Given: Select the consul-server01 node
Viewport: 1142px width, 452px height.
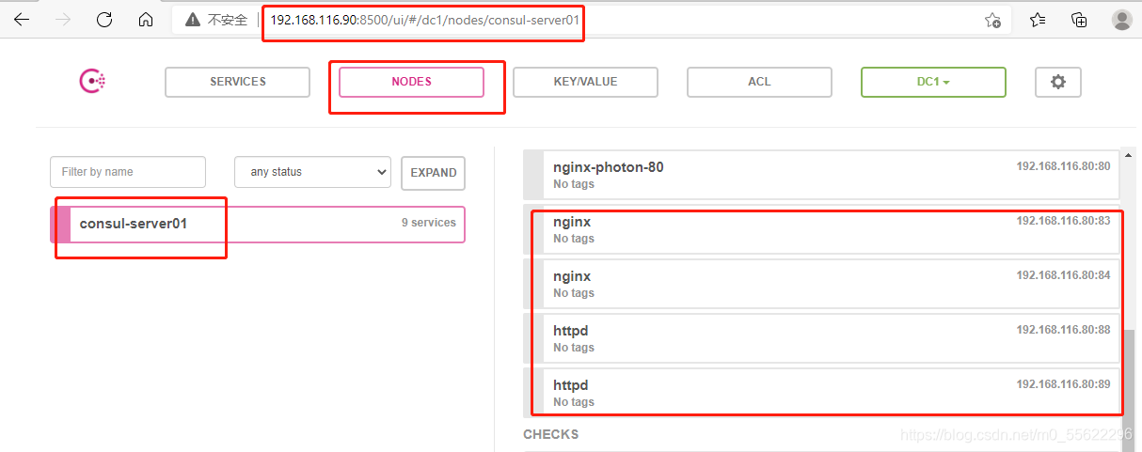Looking at the screenshot, I should [x=258, y=224].
